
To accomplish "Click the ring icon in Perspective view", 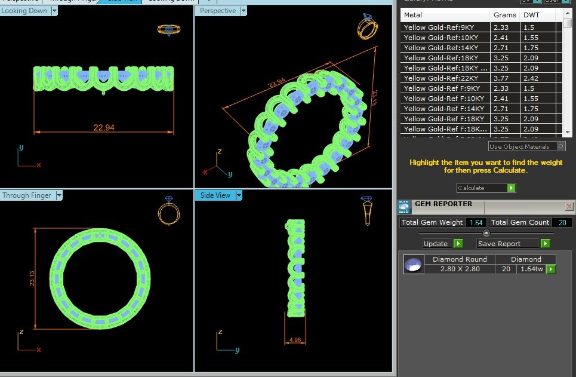I will coord(367,26).
